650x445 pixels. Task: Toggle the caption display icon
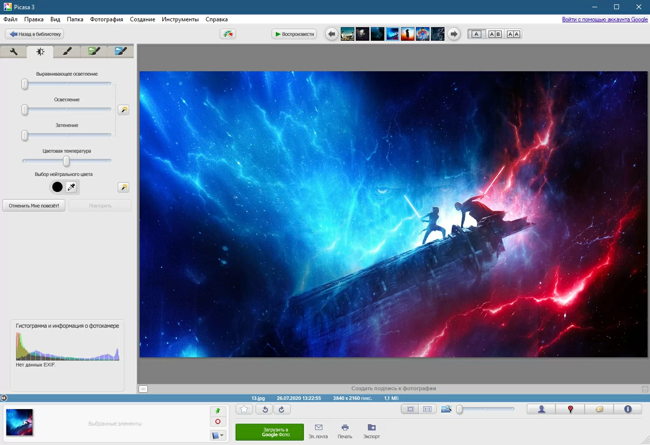coord(143,389)
